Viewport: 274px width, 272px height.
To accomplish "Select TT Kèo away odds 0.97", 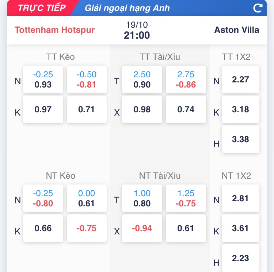I will pyautogui.click(x=43, y=109).
